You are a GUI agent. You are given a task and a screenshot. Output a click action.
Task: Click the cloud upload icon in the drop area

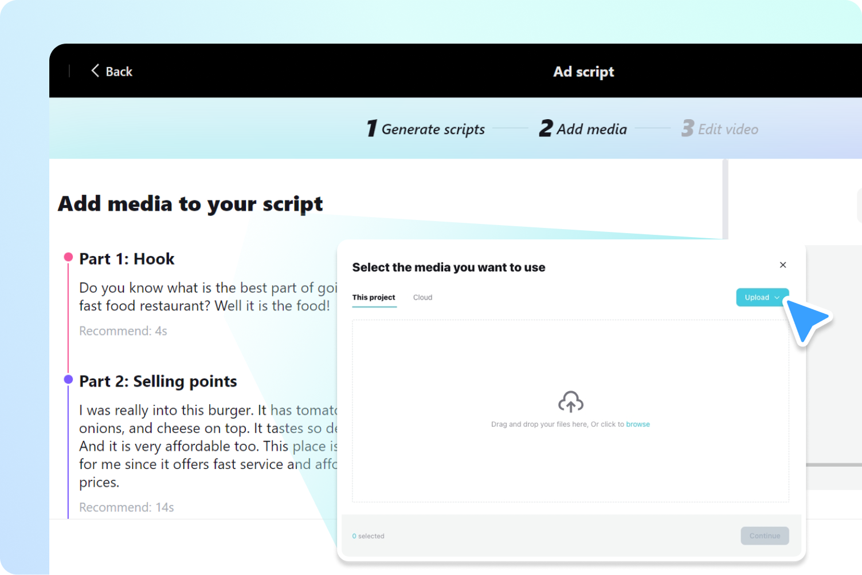[x=570, y=401]
